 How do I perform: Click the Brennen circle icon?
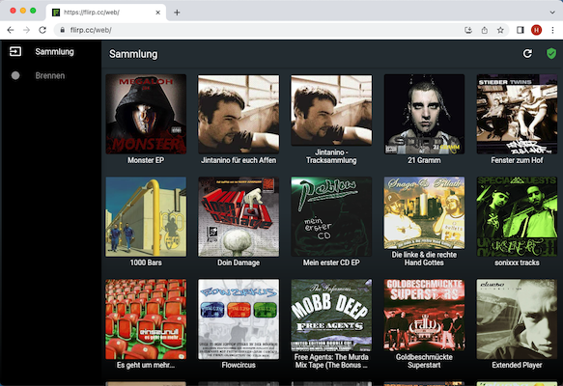15,75
